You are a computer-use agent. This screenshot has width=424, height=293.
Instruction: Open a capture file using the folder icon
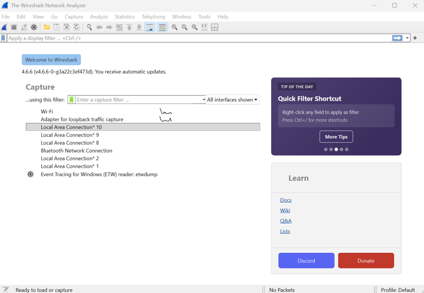(46, 27)
